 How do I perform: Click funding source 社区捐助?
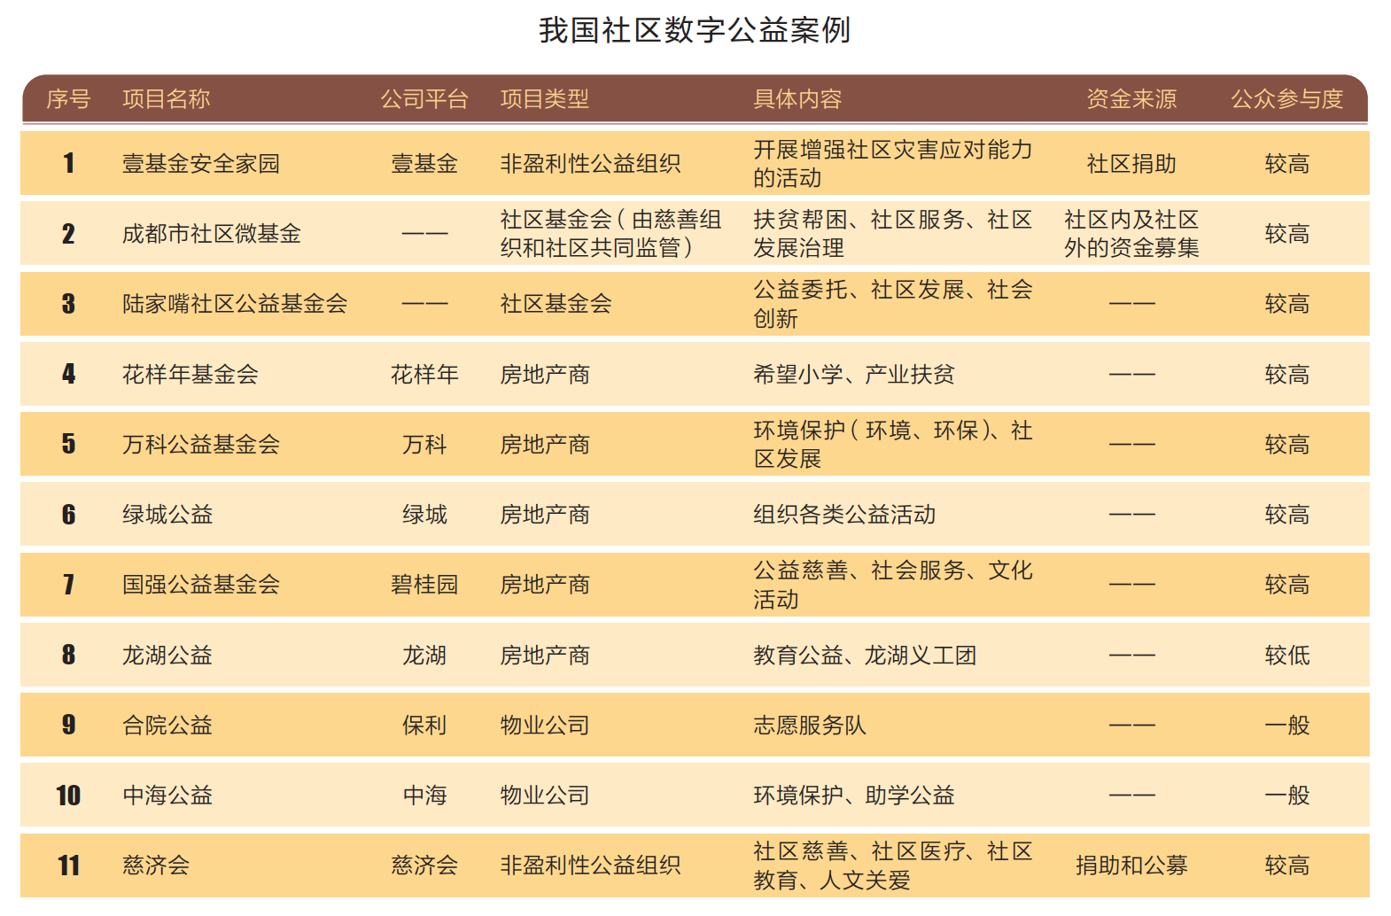(x=1131, y=164)
